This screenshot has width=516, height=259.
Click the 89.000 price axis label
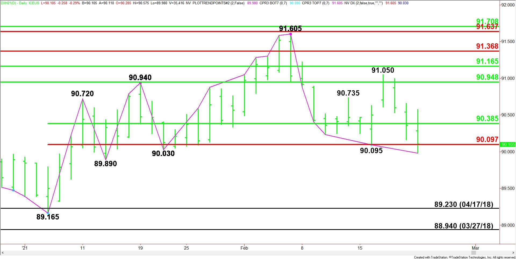click(x=508, y=225)
